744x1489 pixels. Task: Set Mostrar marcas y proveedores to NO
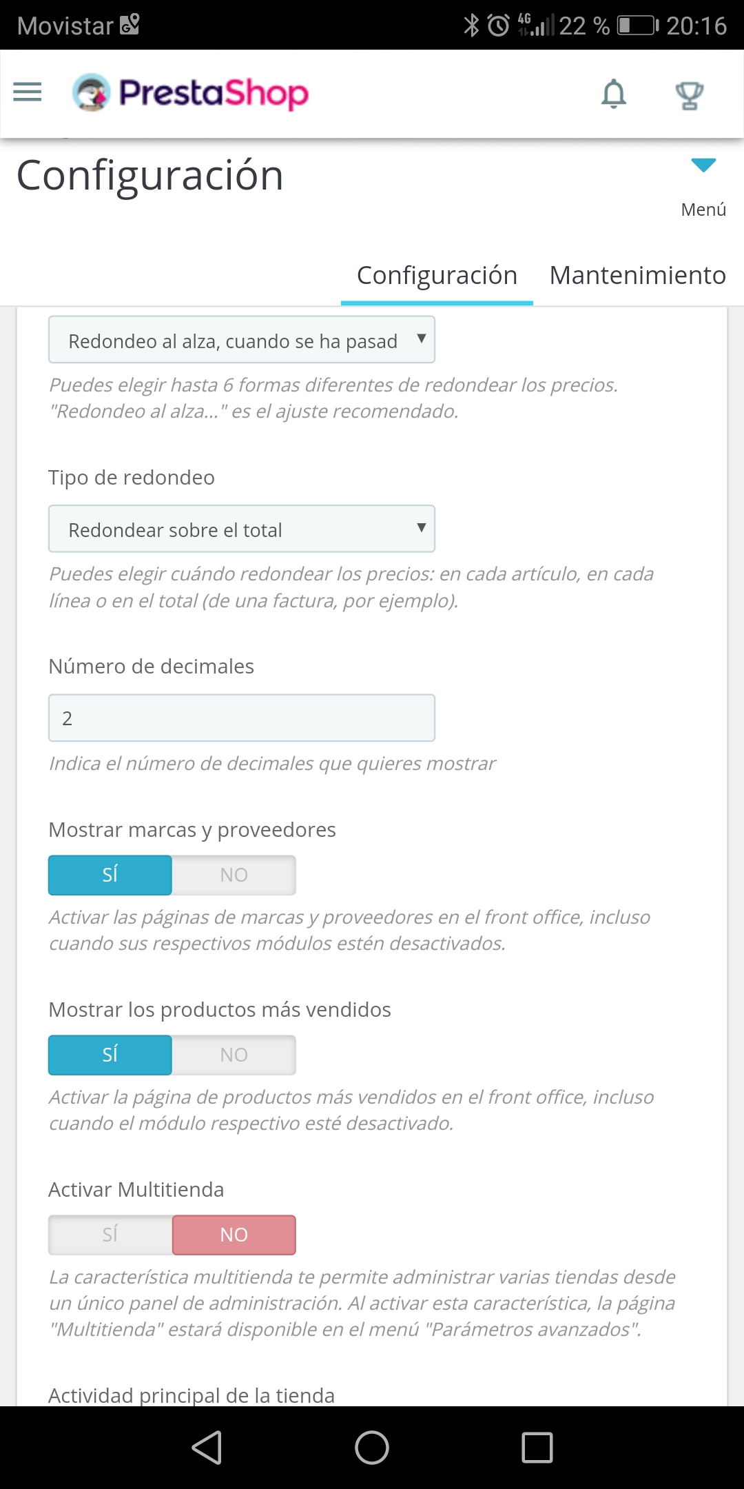tap(234, 875)
